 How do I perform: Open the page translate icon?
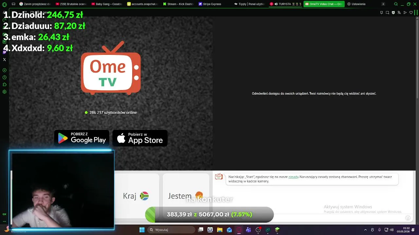click(399, 12)
